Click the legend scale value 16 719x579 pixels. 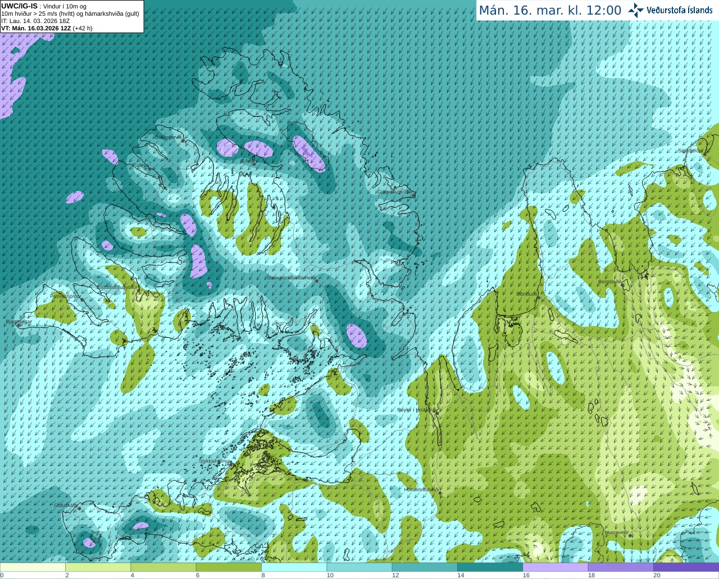point(526,575)
